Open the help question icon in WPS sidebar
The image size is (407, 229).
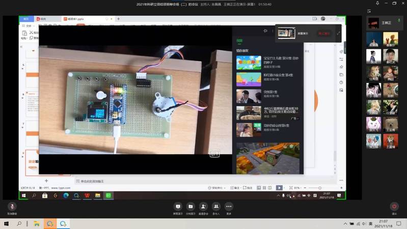pos(341,82)
